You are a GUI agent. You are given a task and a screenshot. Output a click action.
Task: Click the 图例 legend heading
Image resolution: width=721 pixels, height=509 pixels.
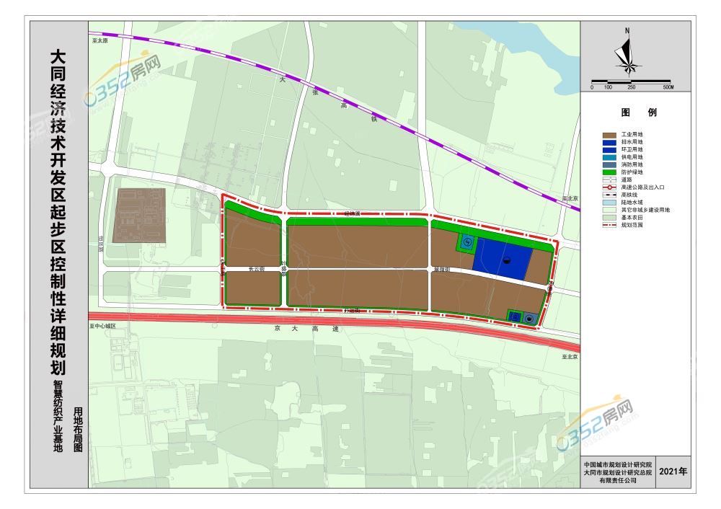[x=639, y=113]
